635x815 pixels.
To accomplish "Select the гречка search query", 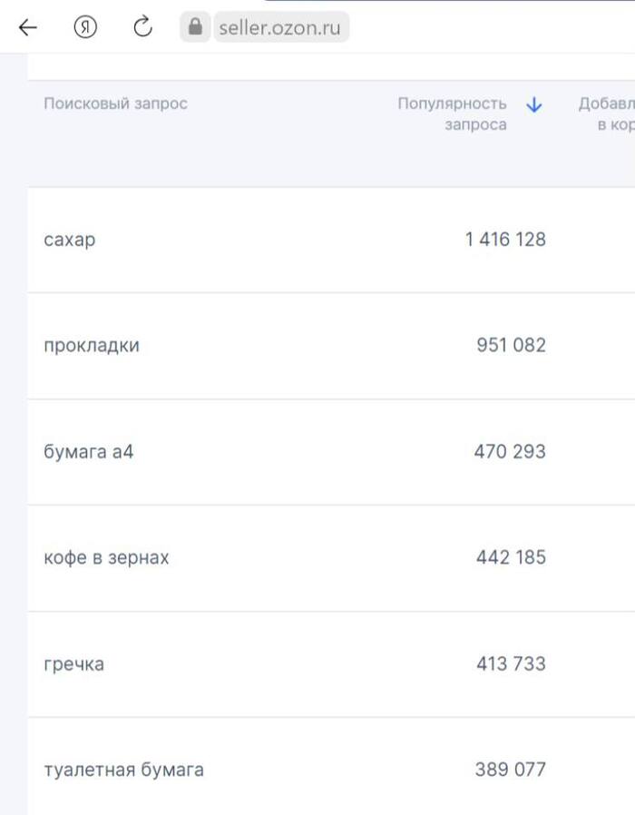I will tap(73, 663).
